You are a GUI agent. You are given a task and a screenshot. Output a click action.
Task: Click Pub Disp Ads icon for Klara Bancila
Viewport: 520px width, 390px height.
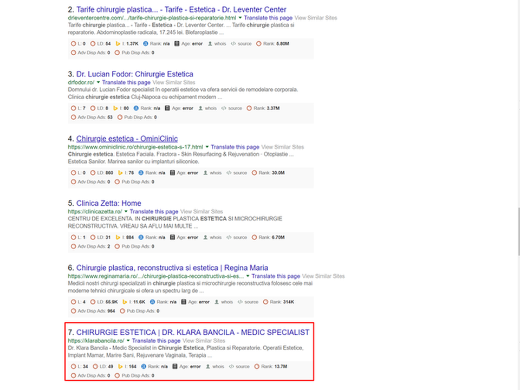(117, 375)
